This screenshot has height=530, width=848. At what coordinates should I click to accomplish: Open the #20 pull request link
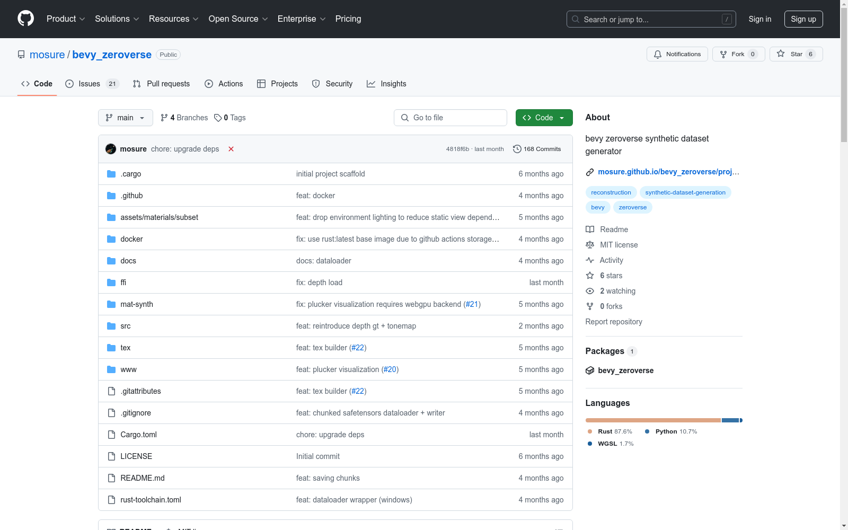coord(390,369)
